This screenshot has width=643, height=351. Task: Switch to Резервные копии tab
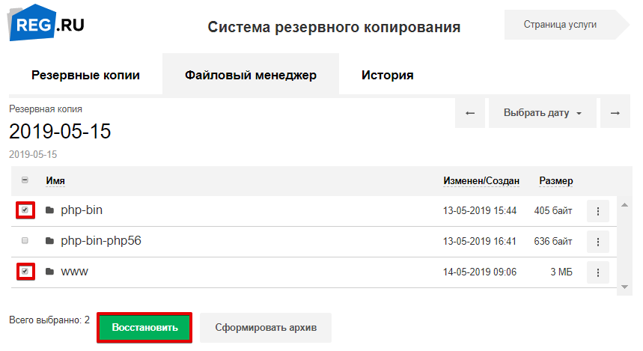pyautogui.click(x=85, y=75)
